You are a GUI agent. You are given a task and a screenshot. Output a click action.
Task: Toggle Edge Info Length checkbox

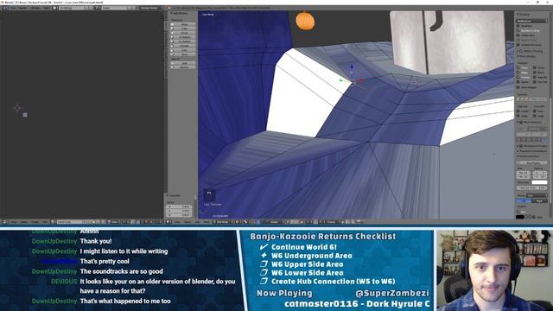[x=518, y=111]
